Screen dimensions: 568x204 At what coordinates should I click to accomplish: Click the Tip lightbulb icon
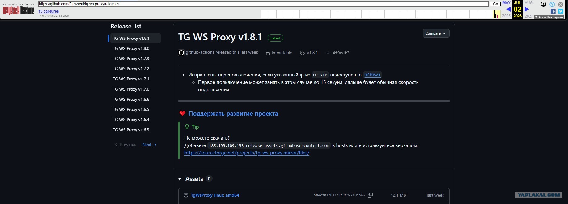click(x=187, y=127)
